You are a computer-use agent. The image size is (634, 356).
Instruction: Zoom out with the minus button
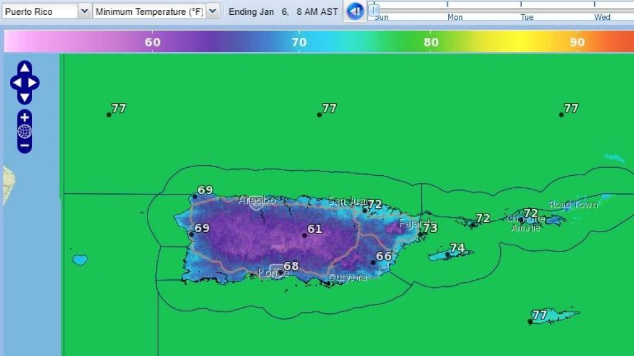(x=25, y=146)
